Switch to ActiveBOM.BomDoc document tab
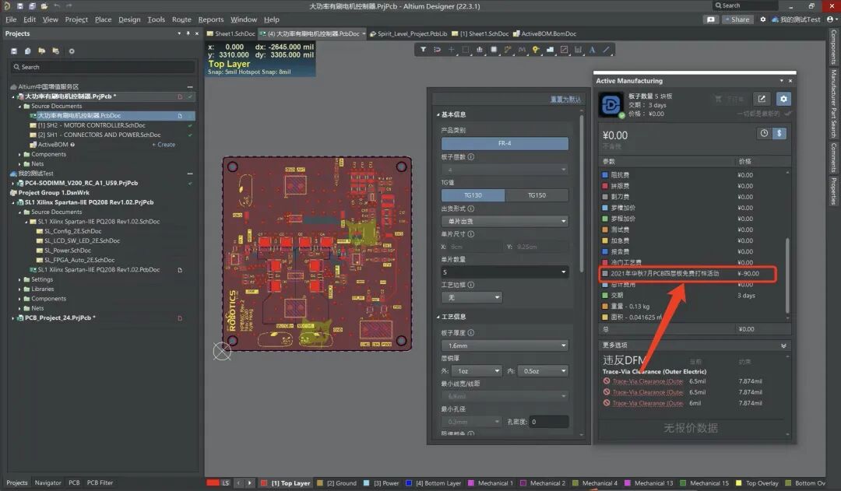Image resolution: width=841 pixels, height=491 pixels. click(x=544, y=33)
